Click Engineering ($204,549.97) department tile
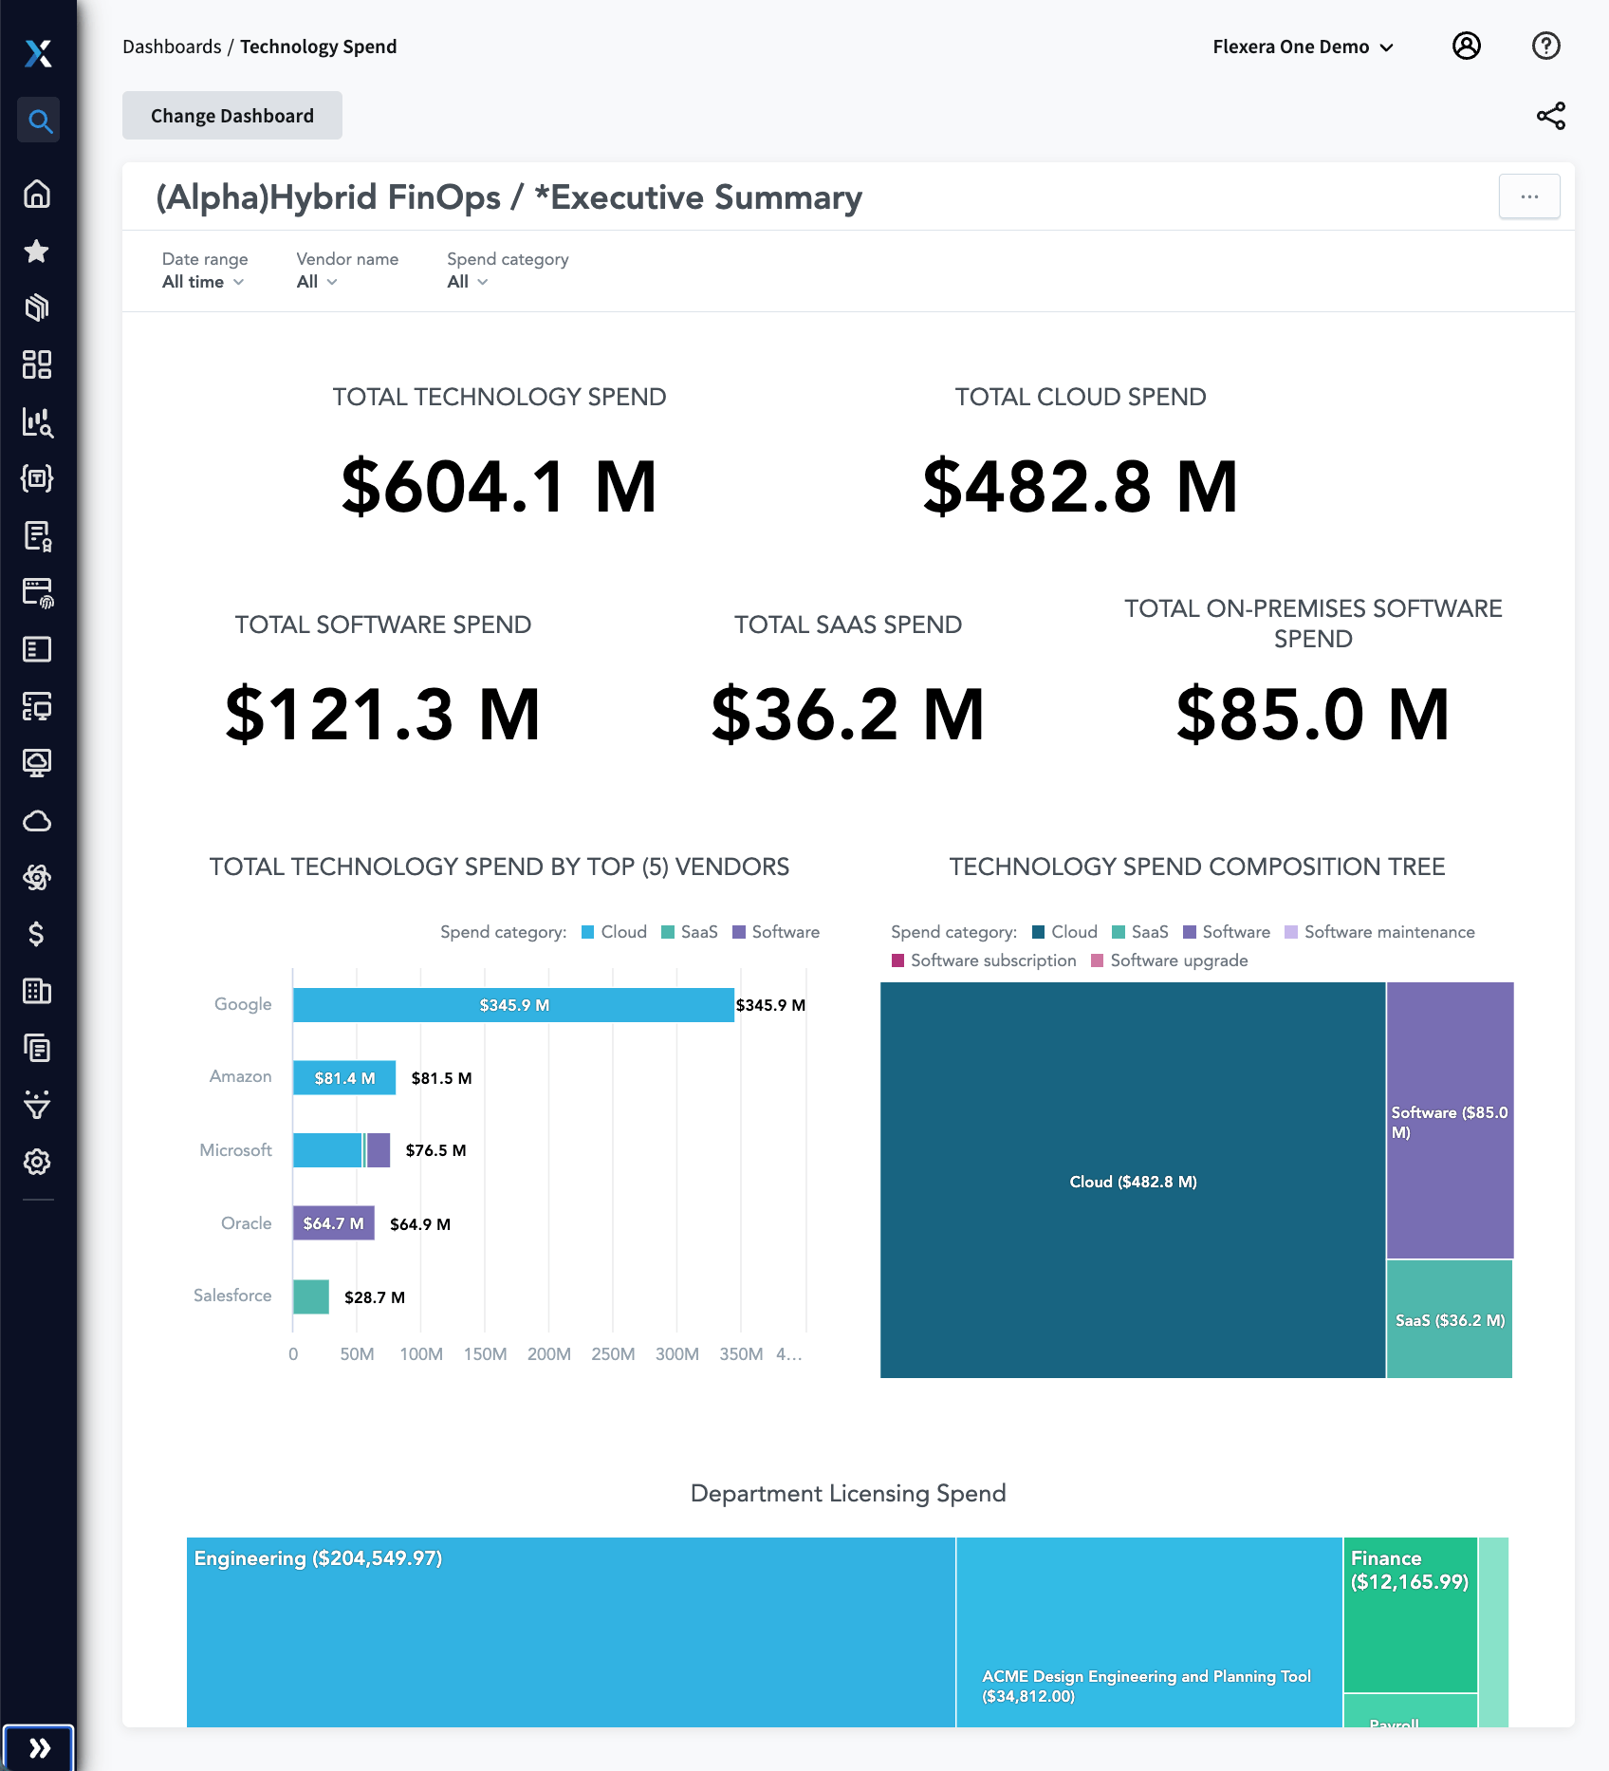1609x1771 pixels. pyautogui.click(x=571, y=1632)
